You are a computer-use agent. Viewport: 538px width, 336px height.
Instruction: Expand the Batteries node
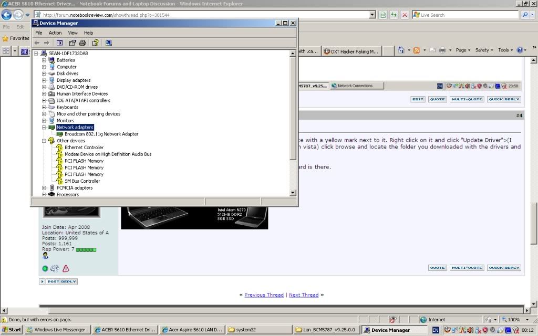tap(44, 60)
